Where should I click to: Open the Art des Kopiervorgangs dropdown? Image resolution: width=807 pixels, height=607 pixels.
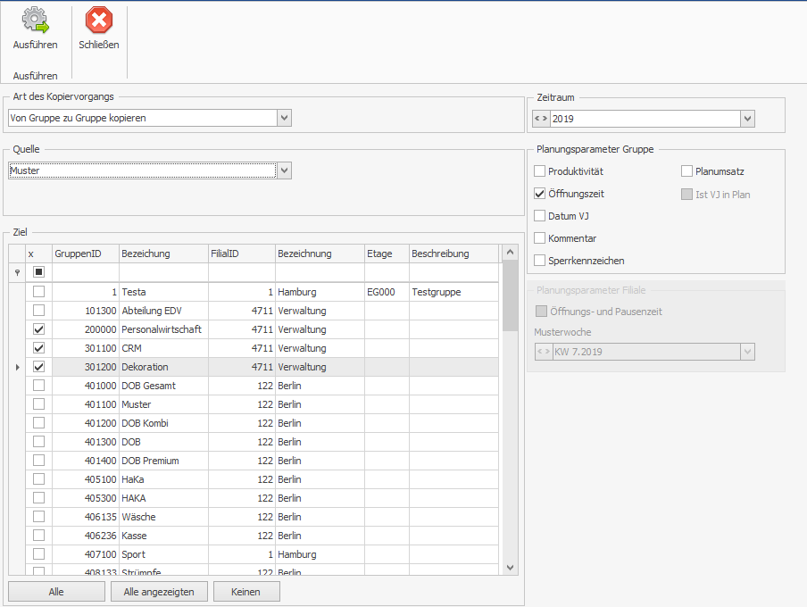(284, 118)
